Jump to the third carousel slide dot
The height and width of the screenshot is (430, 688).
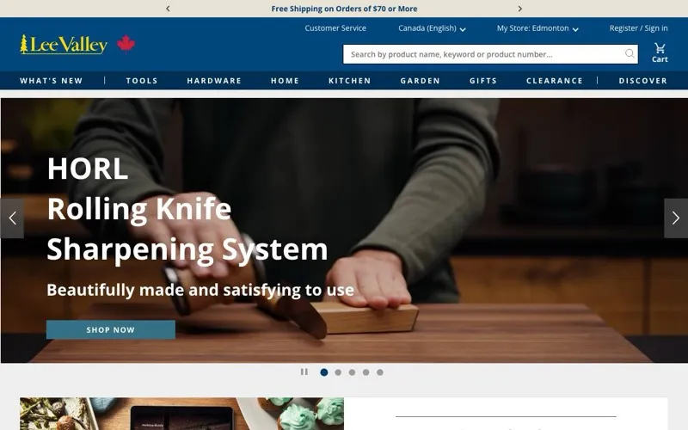[x=352, y=372]
